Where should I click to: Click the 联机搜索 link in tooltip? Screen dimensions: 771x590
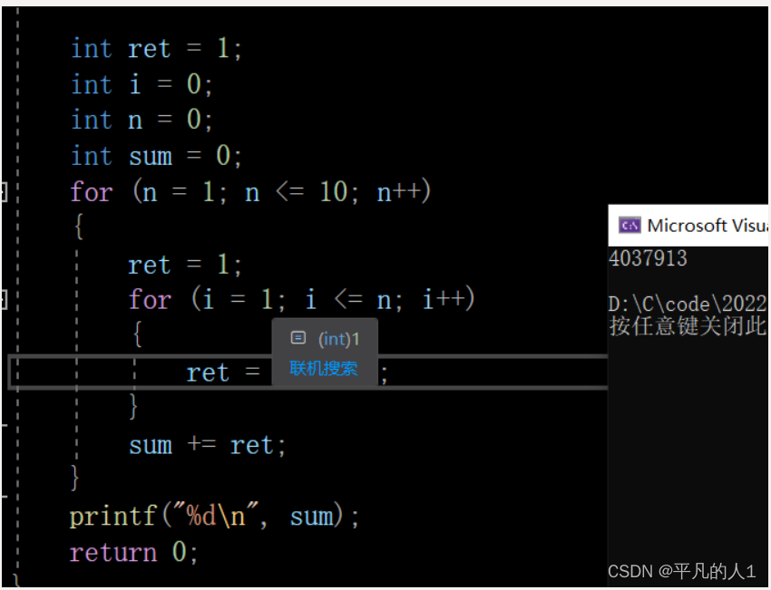coord(323,368)
